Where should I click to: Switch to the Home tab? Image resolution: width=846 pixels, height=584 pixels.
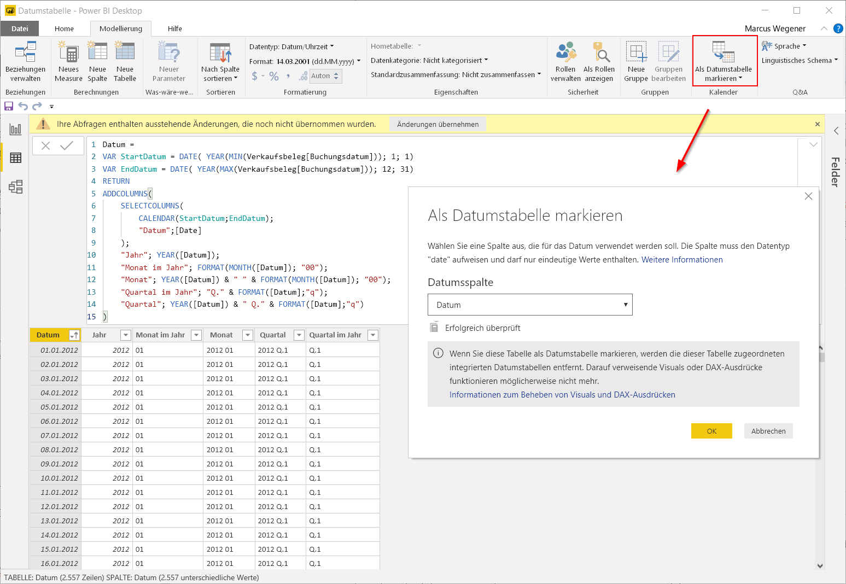tap(64, 28)
